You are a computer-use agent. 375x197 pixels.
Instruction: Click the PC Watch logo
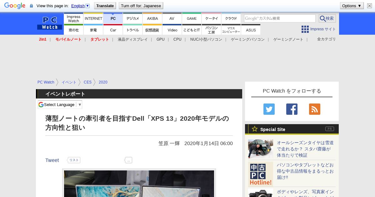coord(50,23)
